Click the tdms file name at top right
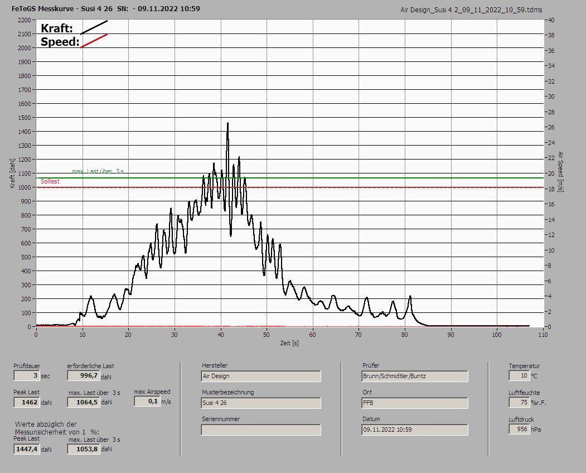The image size is (586, 473). coord(471,10)
